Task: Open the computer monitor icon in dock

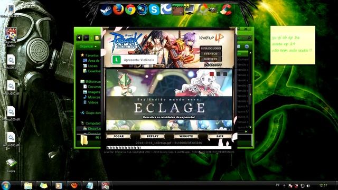Action: (190, 9)
